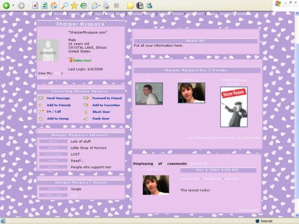Expand the Mail icon dropdown arrow

(x=99, y=6)
